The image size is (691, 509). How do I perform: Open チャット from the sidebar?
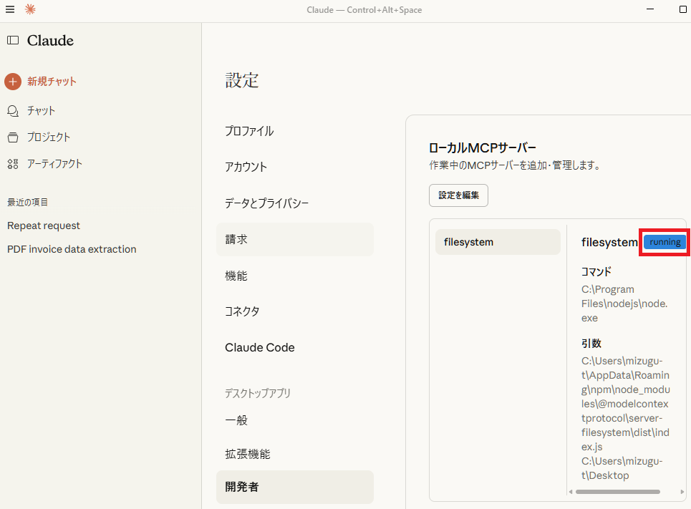(x=41, y=111)
